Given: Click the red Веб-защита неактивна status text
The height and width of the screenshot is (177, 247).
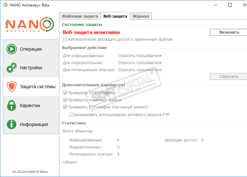Looking at the screenshot, I should [x=91, y=32].
